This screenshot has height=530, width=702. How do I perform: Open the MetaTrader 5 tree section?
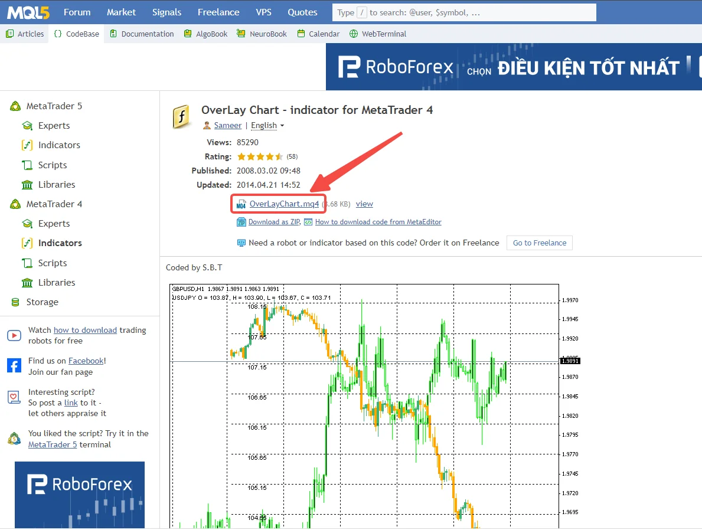54,106
